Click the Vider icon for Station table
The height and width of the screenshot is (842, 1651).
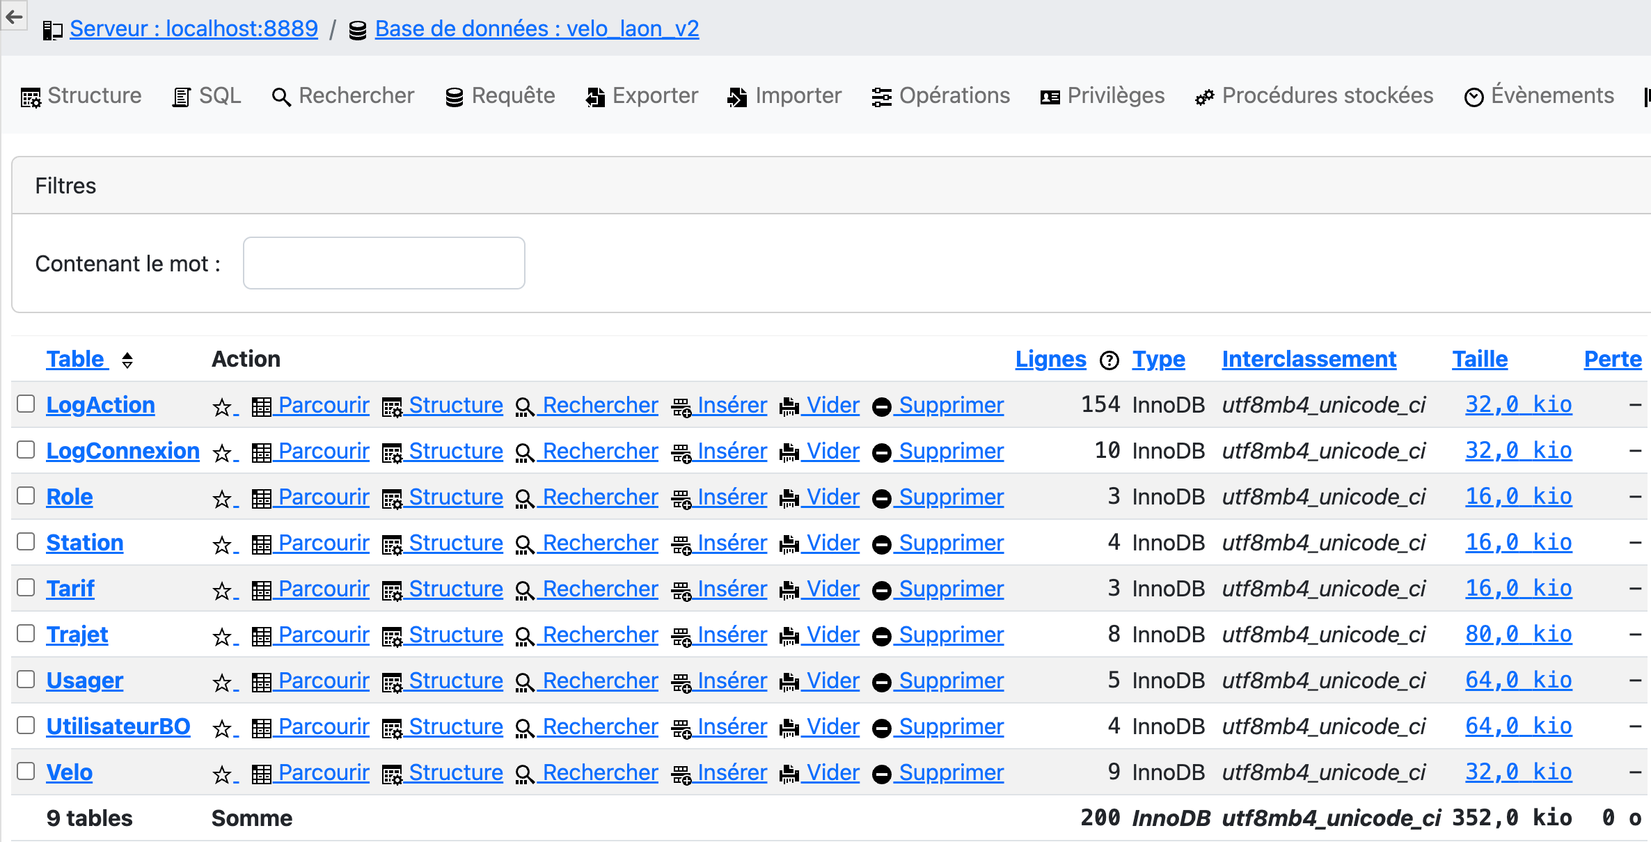pyautogui.click(x=789, y=545)
